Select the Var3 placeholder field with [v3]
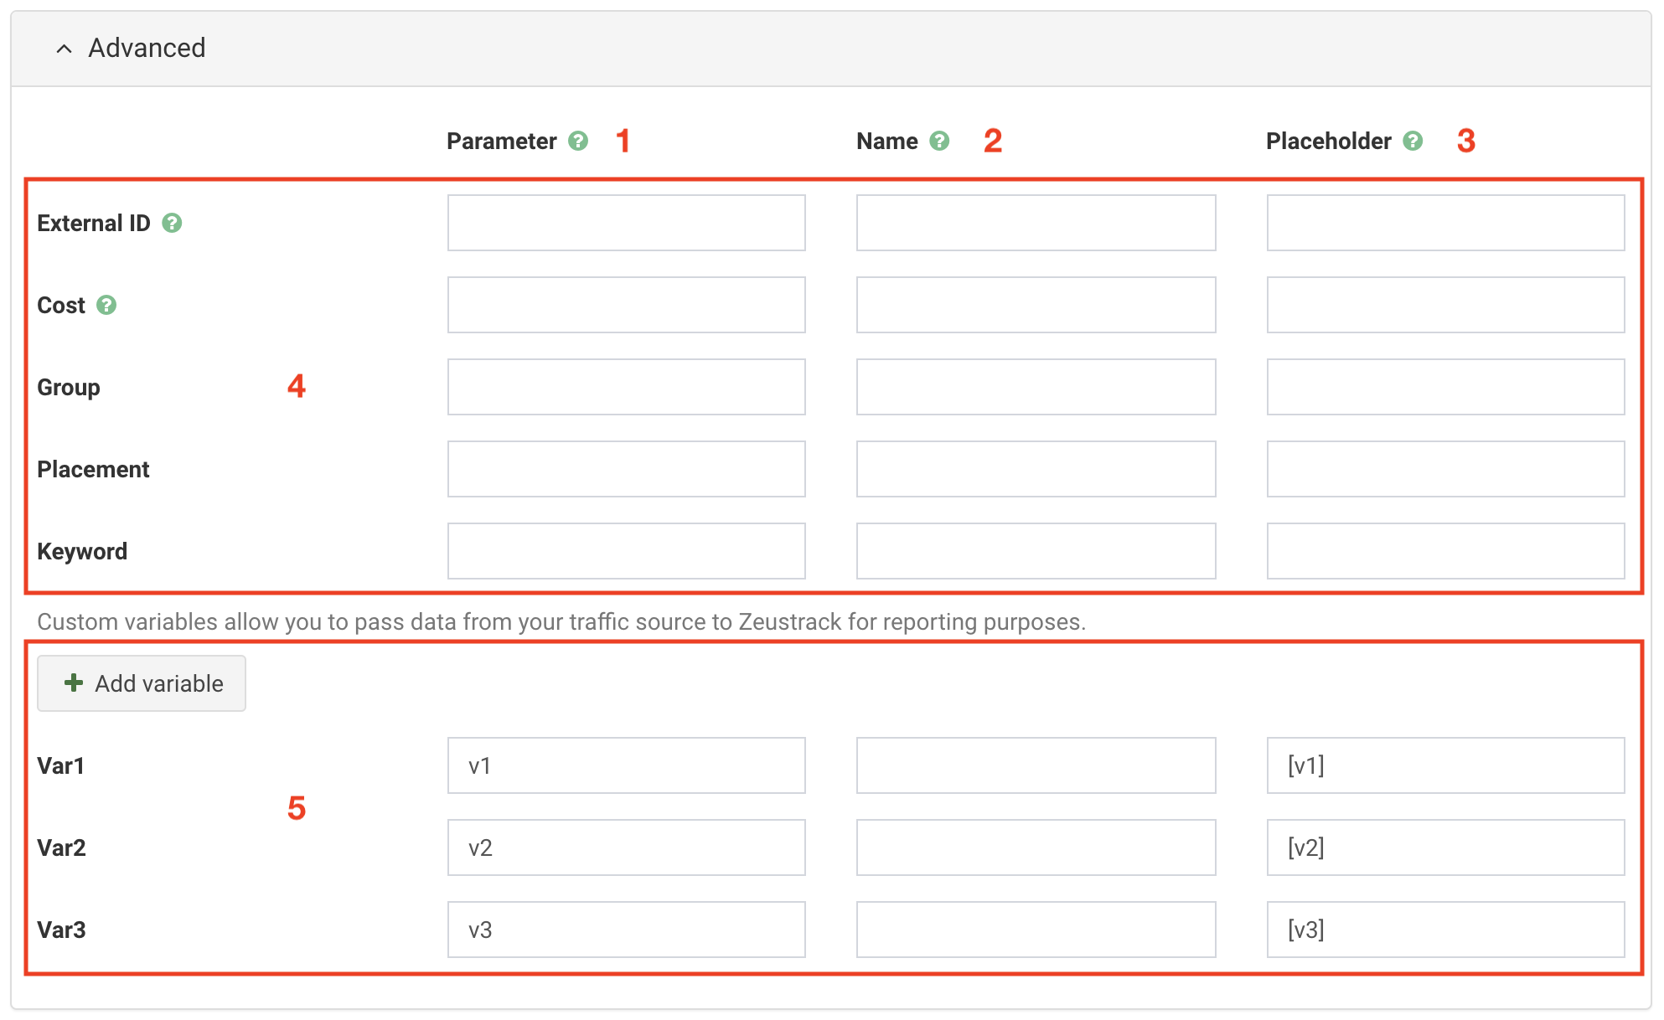The height and width of the screenshot is (1020, 1664). click(1445, 930)
